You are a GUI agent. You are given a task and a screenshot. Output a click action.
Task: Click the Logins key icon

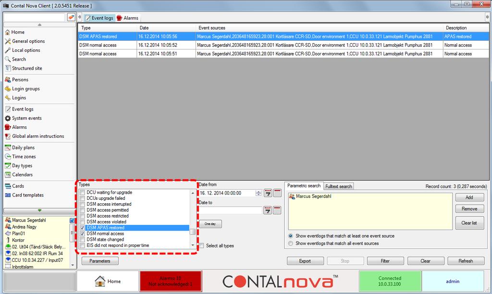pos(8,98)
